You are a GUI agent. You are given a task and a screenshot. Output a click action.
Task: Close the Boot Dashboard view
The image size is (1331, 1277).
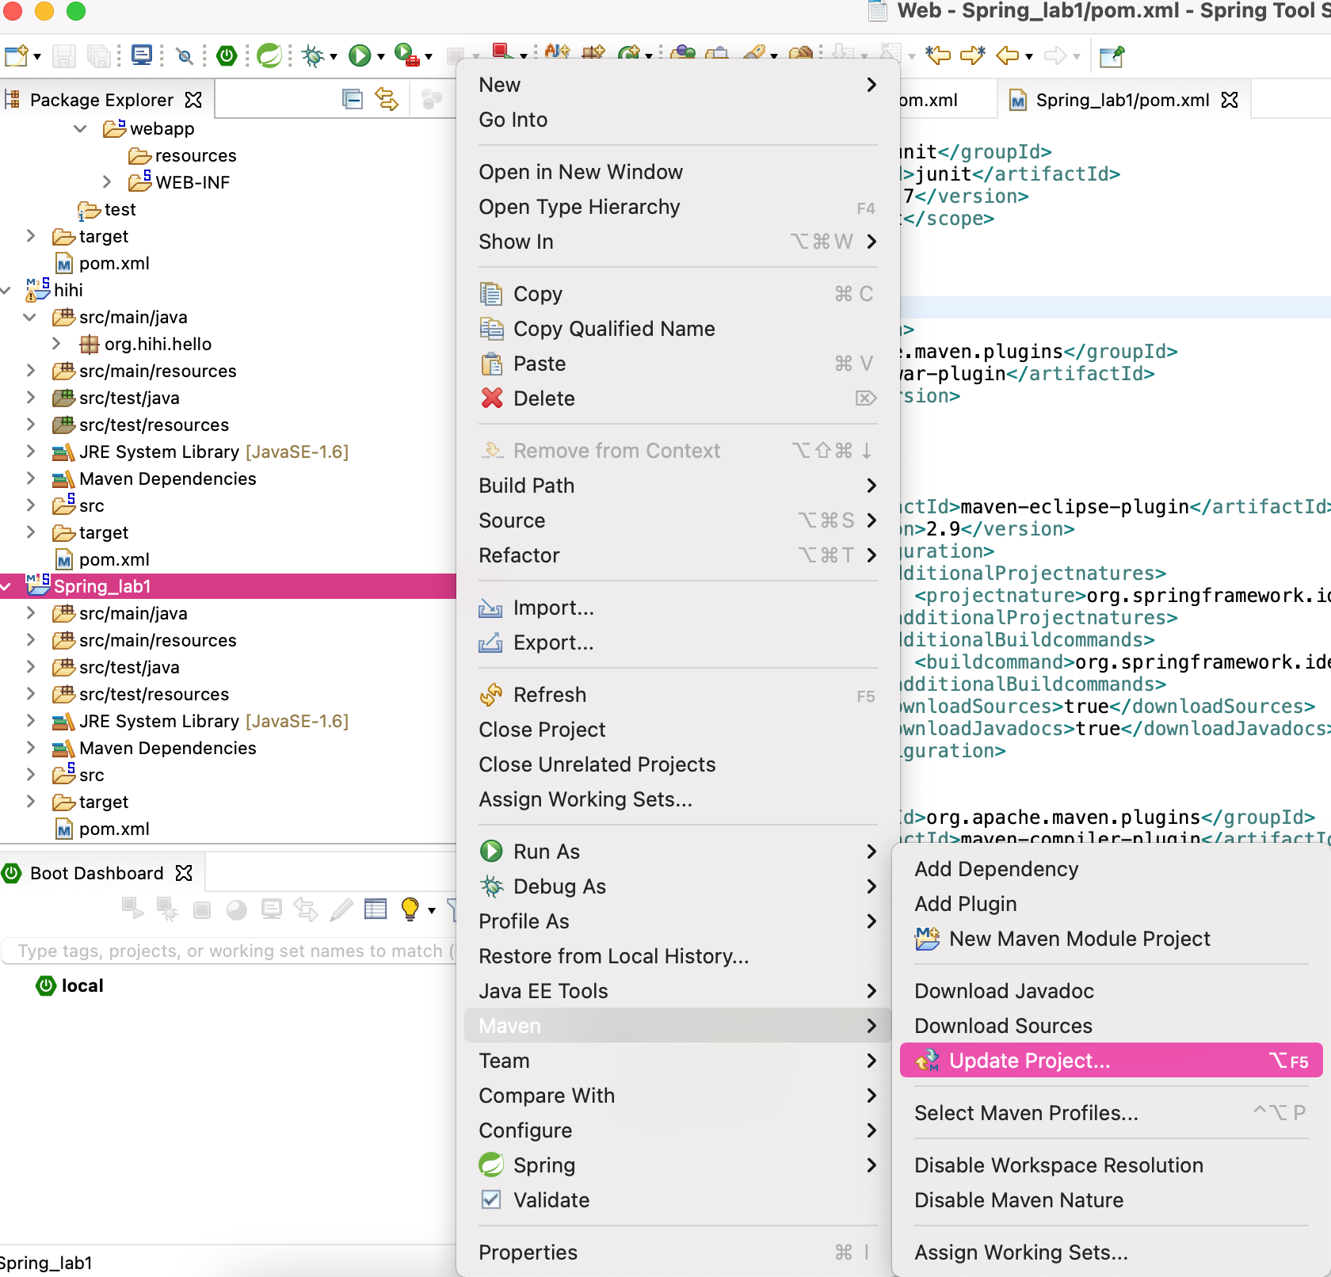[x=184, y=873]
